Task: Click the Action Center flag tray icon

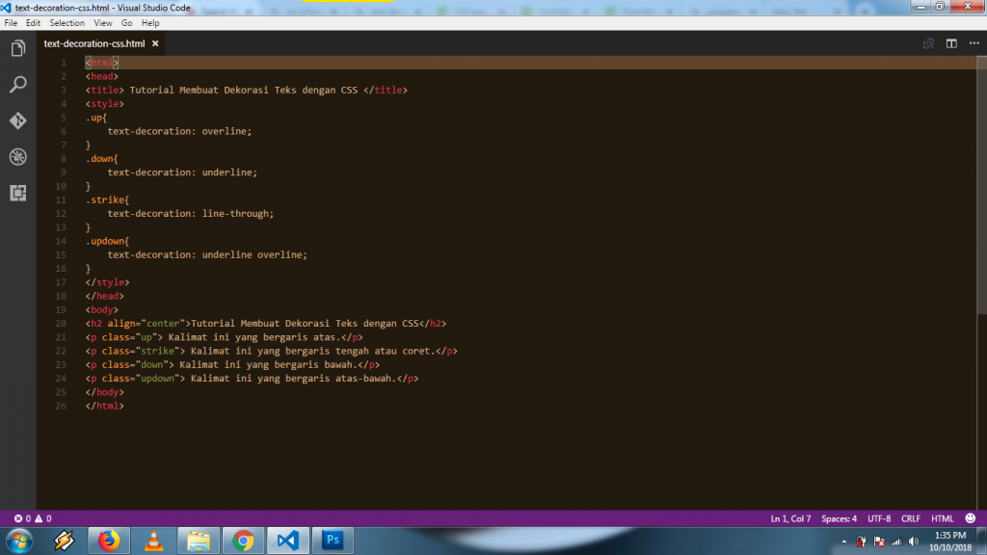Action: [x=879, y=542]
